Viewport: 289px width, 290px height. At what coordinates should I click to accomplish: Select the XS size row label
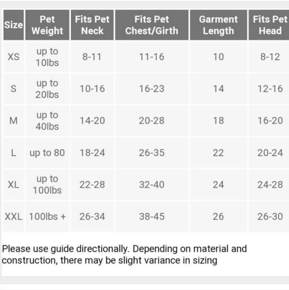14,57
